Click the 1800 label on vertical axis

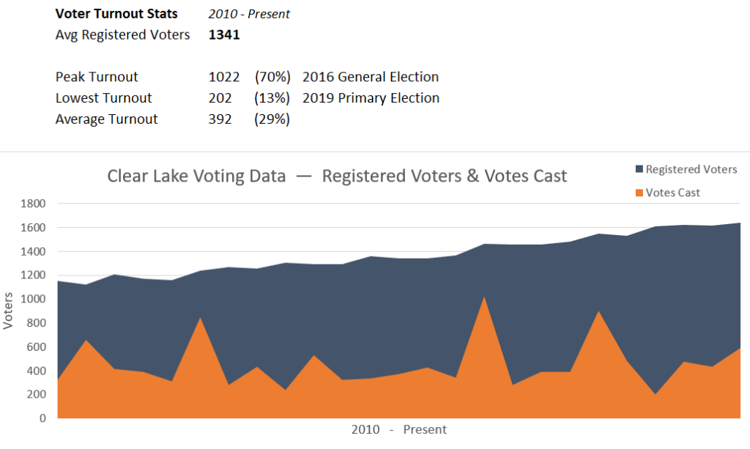(x=33, y=204)
